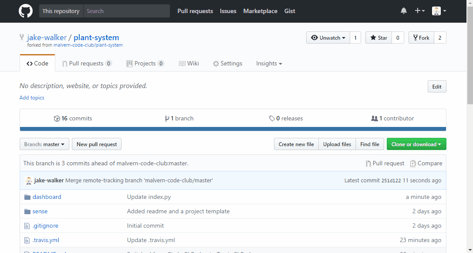The height and width of the screenshot is (253, 473).
Task: Open 'Update index.py' commit message
Action: pyautogui.click(x=149, y=197)
